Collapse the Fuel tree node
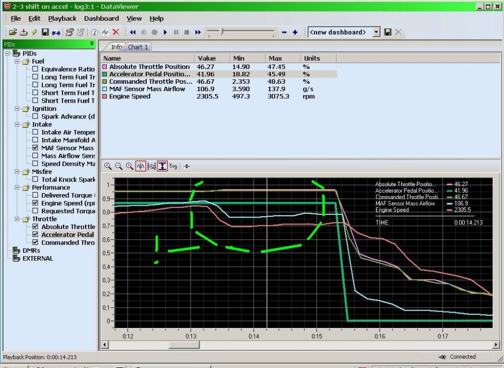This screenshot has width=504, height=368. (x=17, y=62)
